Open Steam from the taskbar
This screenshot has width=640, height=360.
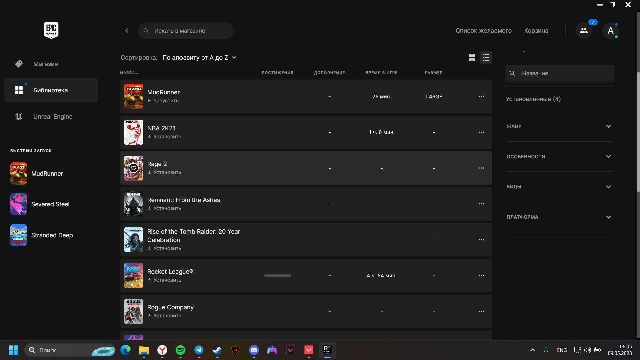click(217, 350)
